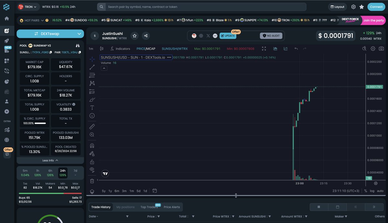Toggle log scale on price axis

click(372, 191)
